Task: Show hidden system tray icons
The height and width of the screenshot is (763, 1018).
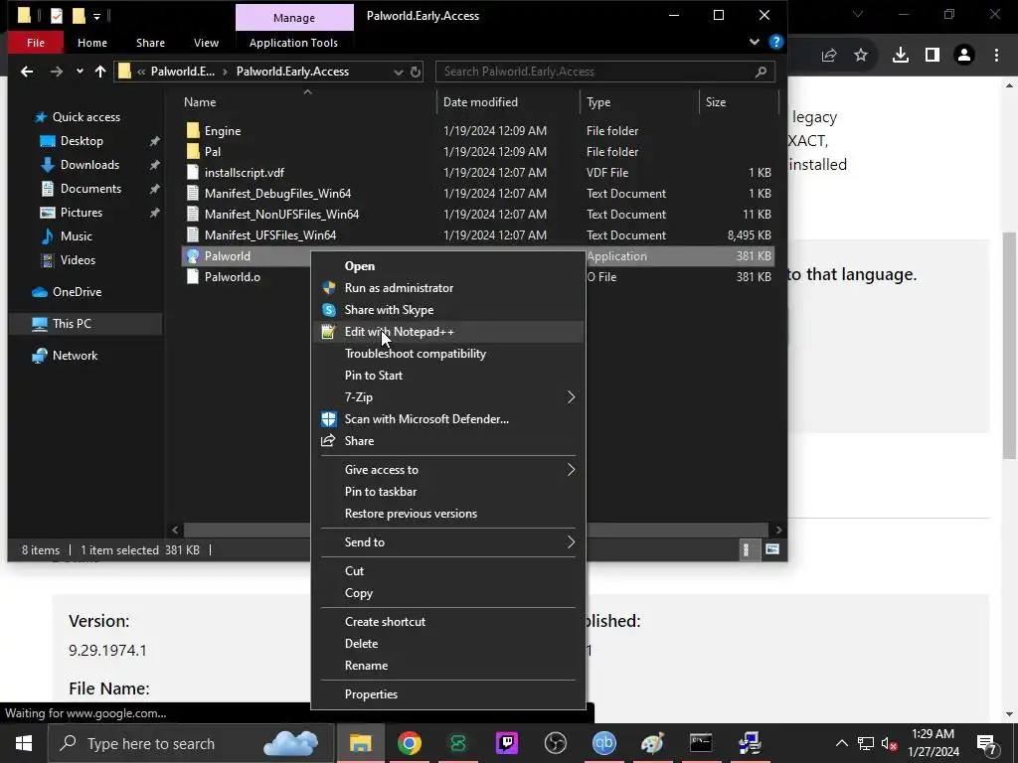Action: [841, 743]
